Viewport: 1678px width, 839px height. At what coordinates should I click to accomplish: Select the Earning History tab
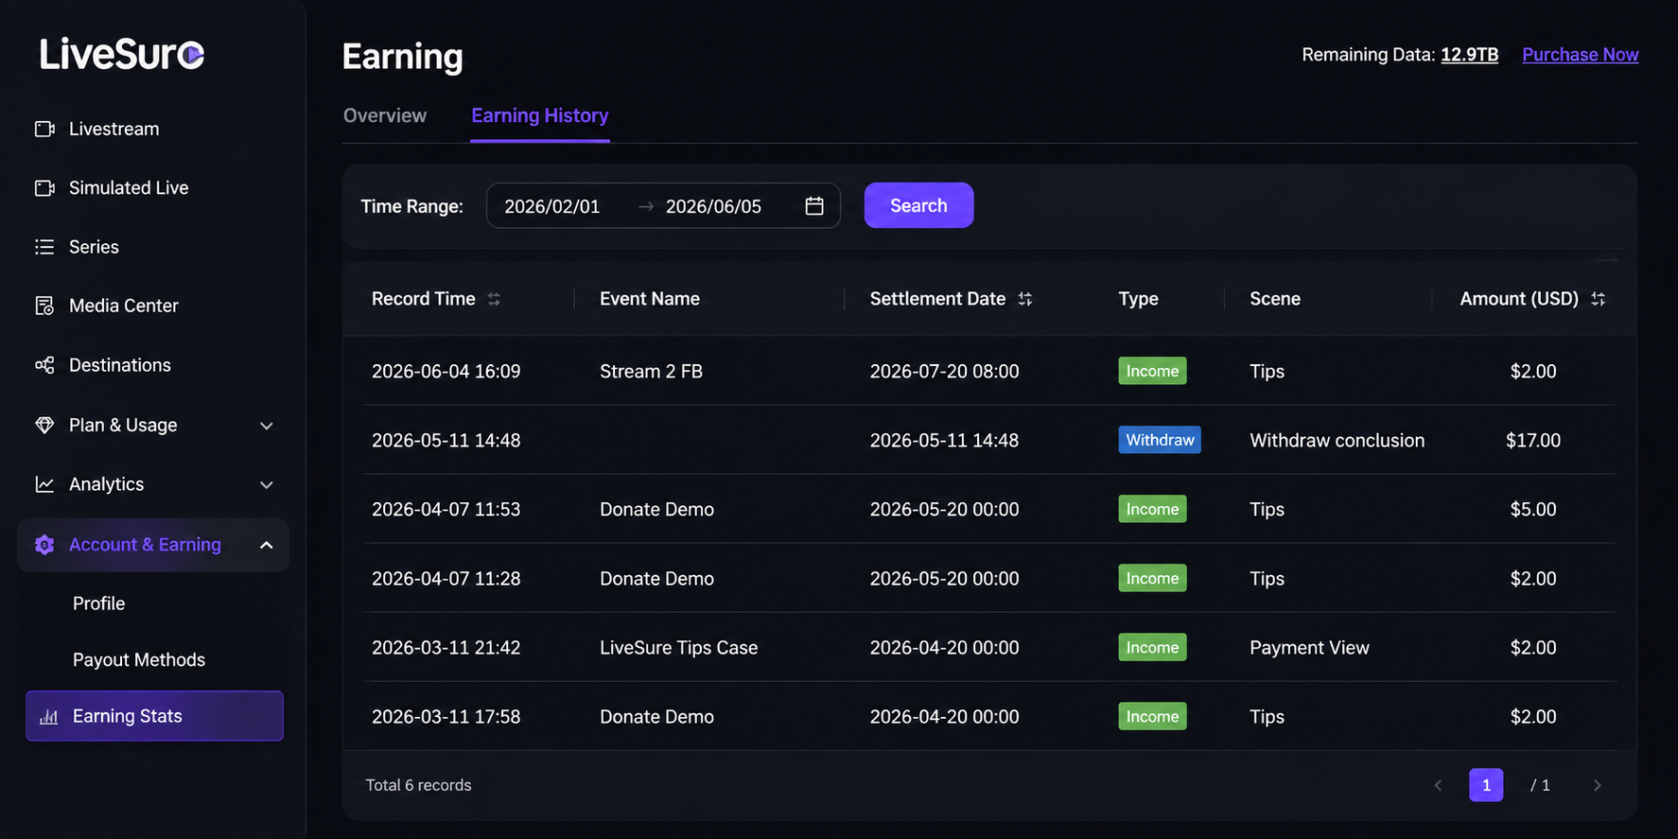(x=540, y=115)
